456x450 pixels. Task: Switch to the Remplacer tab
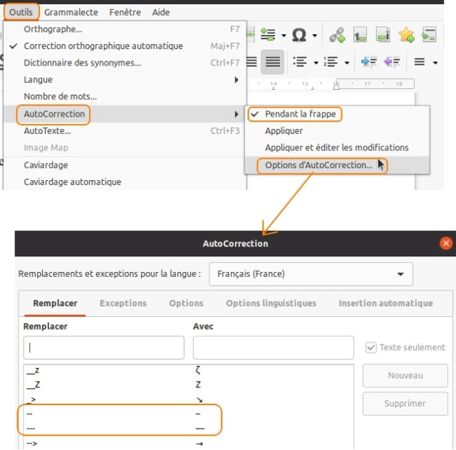pos(55,303)
